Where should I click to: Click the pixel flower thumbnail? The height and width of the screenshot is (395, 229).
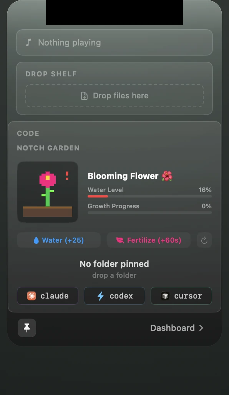pos(48,192)
